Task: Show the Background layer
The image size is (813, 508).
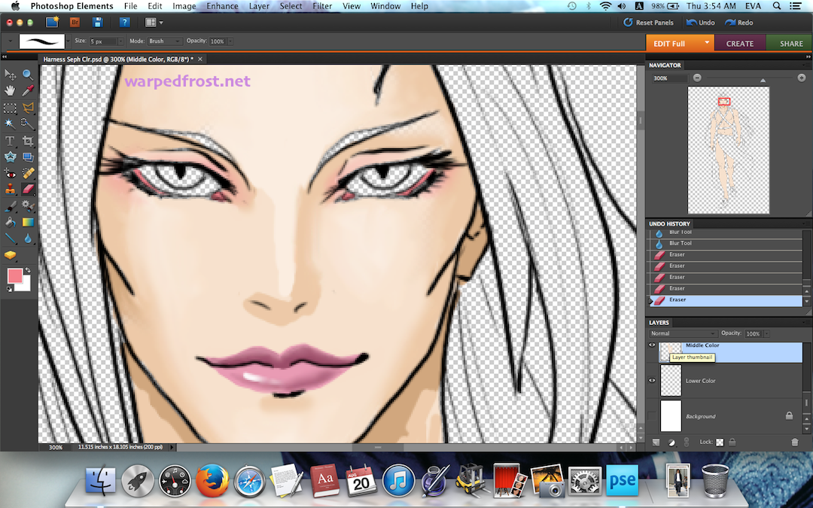Action: tap(652, 416)
